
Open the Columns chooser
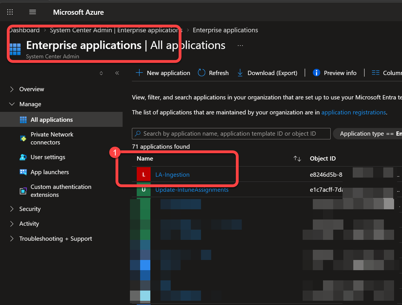coord(387,73)
